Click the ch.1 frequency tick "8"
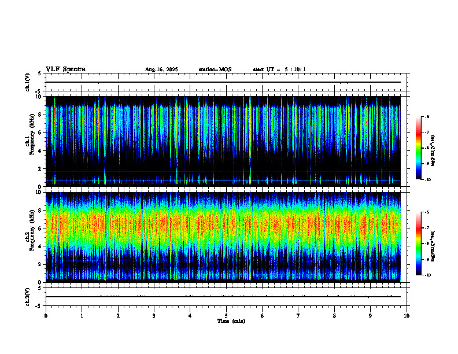The height and width of the screenshot is (354, 458). [40, 115]
